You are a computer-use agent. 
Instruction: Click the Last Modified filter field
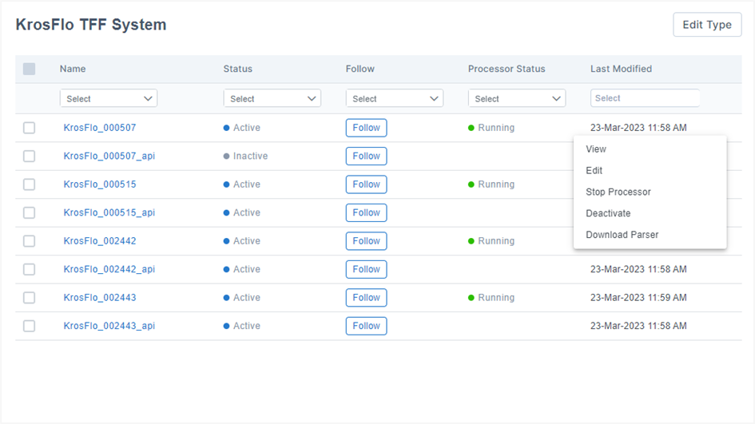coord(645,98)
